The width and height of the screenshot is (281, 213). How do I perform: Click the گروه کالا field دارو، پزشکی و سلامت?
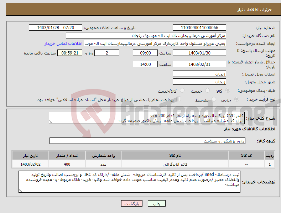147,141
